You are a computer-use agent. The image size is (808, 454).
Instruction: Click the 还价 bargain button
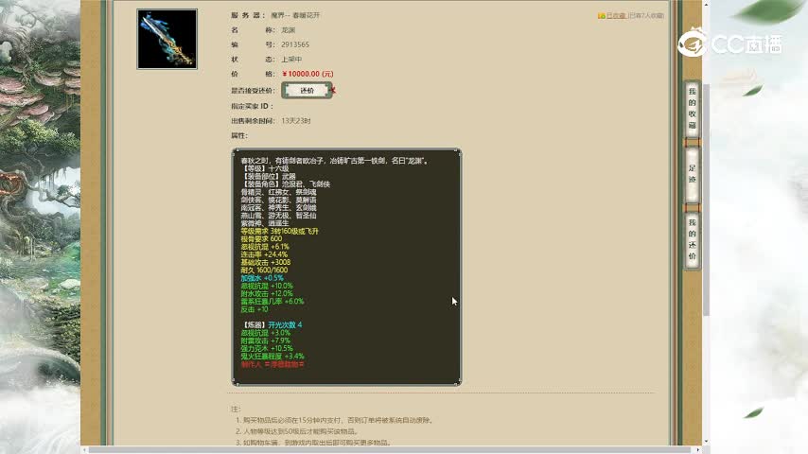307,90
